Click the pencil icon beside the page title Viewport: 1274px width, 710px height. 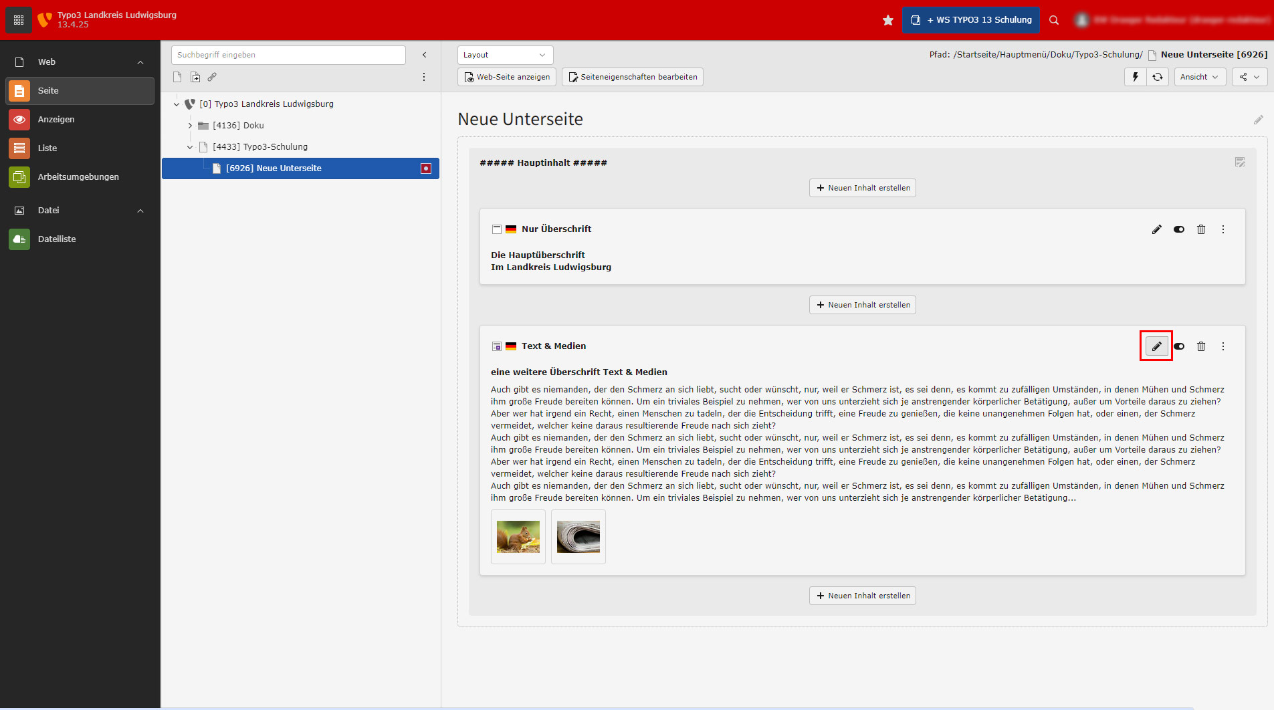point(1258,120)
